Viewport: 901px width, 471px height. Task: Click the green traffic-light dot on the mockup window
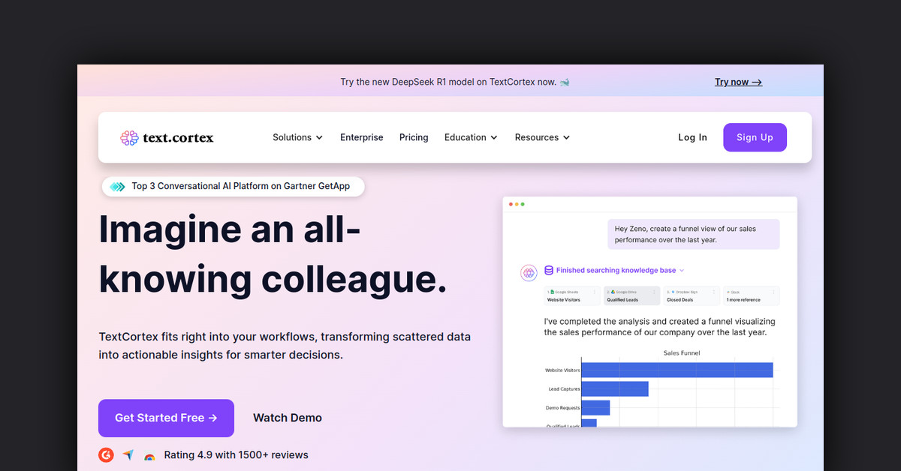tap(523, 204)
